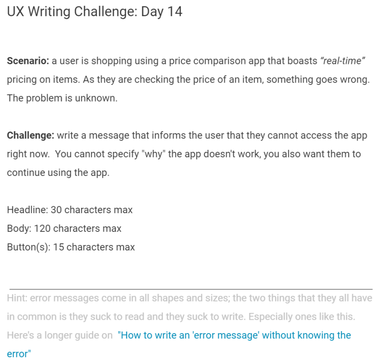Click the trailing 'error"' link text on the last line
The height and width of the screenshot is (363, 378).
click(19, 354)
